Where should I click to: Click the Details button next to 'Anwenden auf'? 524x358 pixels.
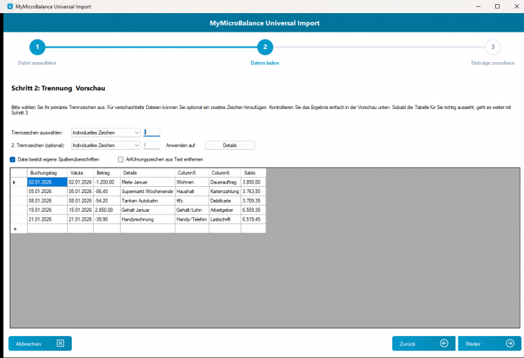[x=230, y=146]
